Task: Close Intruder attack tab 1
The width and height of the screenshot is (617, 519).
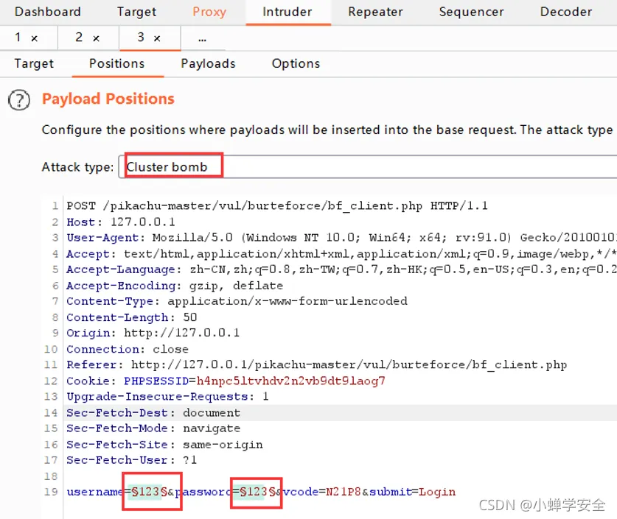Action: 34,38
